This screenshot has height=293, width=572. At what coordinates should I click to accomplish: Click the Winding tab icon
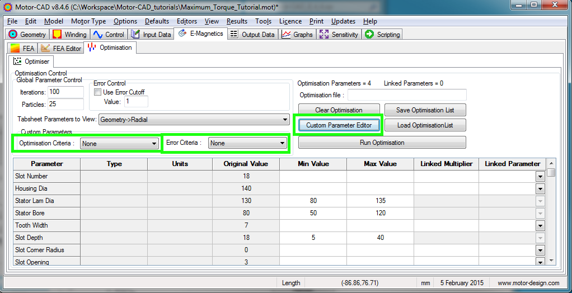tap(57, 34)
